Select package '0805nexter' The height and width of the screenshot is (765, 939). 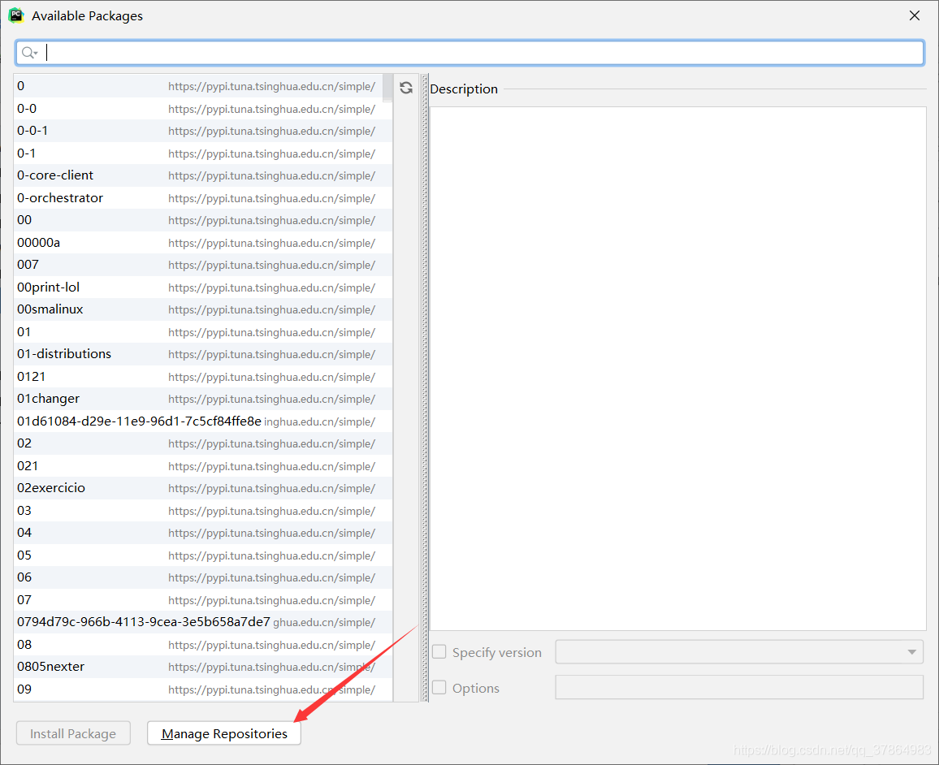(x=203, y=667)
